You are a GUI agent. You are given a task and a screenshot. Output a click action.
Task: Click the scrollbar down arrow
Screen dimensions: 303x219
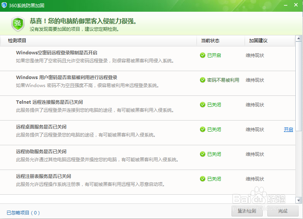[298, 200]
